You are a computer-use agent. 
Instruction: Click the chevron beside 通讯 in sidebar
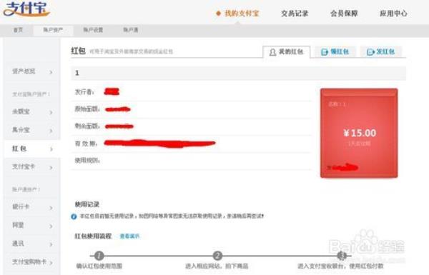point(51,244)
